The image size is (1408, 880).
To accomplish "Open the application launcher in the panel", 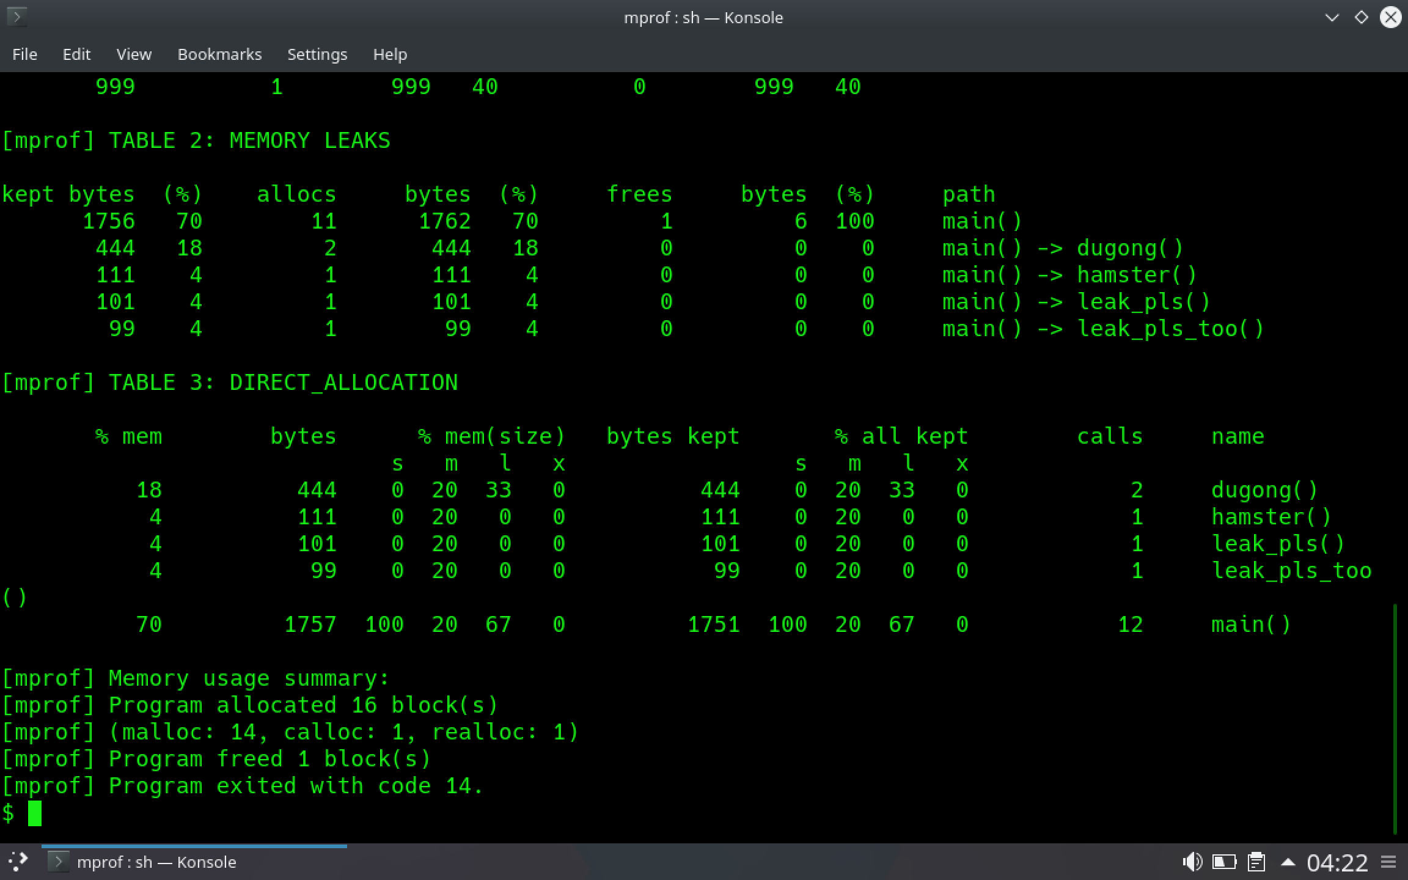I will (18, 862).
